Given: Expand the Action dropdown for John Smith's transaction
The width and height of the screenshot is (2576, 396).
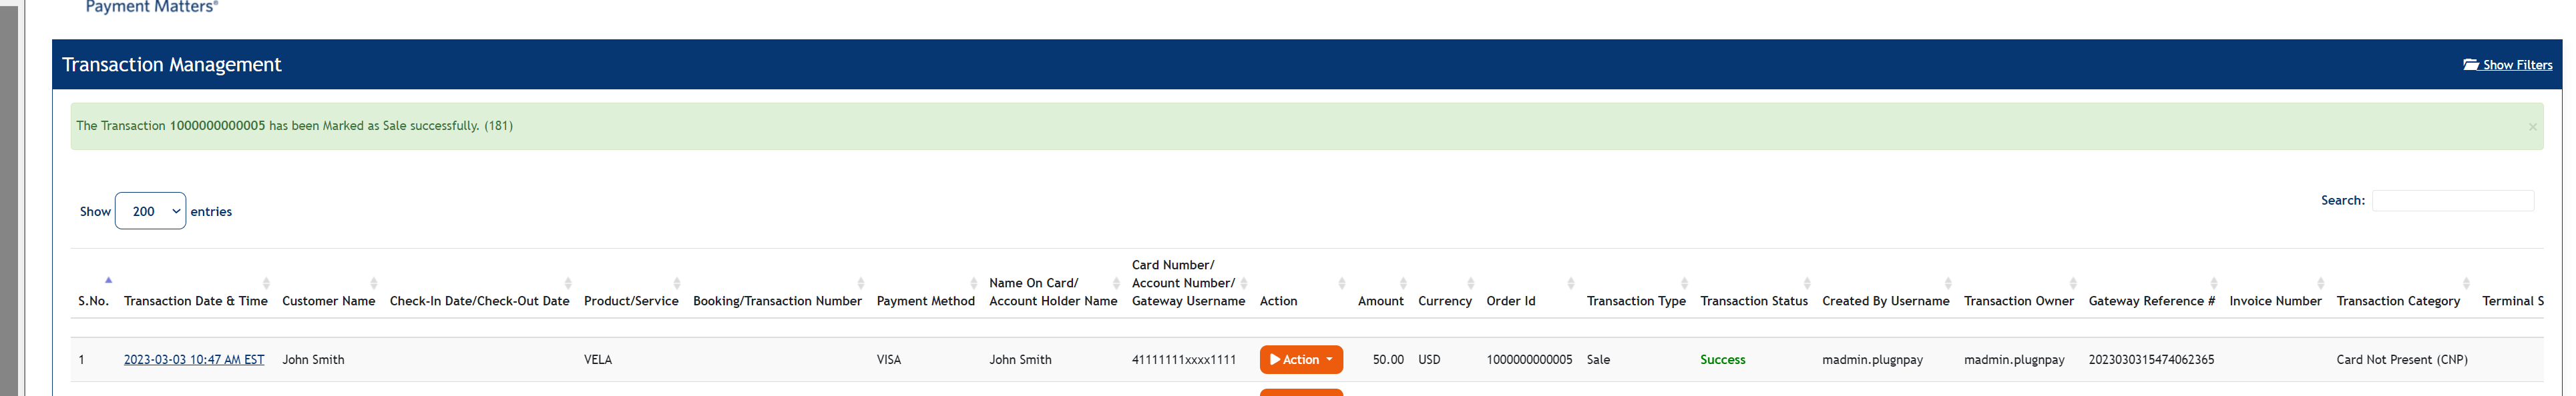Looking at the screenshot, I should coord(1300,360).
